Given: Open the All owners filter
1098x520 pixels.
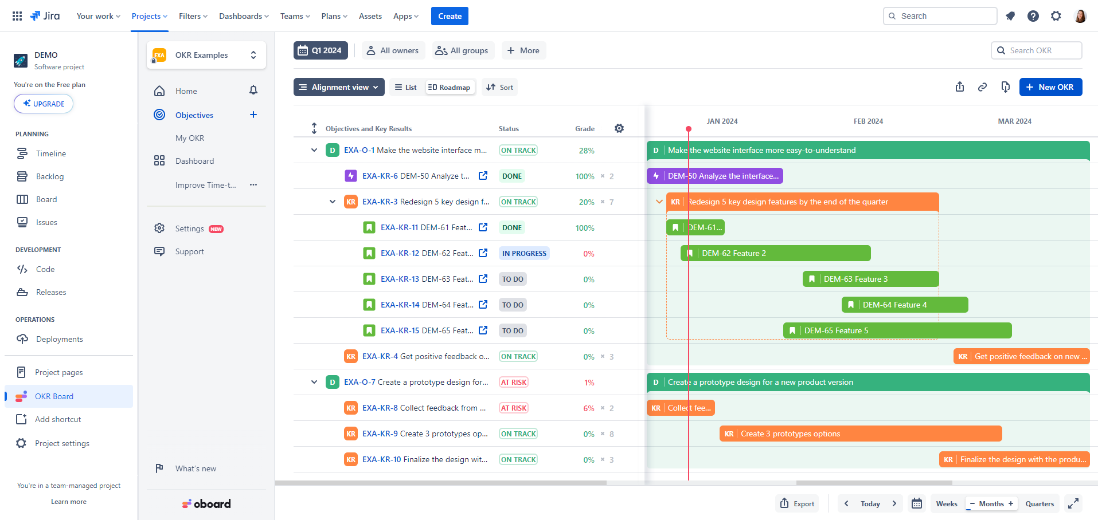Looking at the screenshot, I should pos(393,50).
